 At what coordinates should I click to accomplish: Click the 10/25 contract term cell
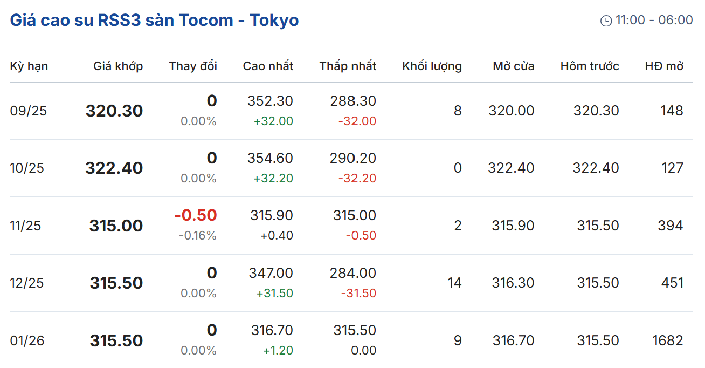coord(27,168)
